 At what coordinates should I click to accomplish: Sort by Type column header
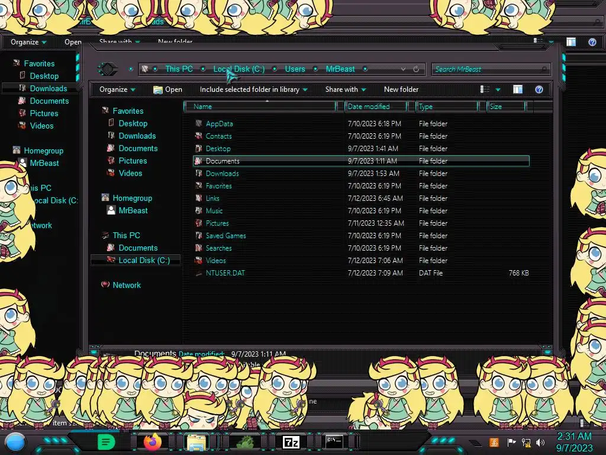pos(447,107)
